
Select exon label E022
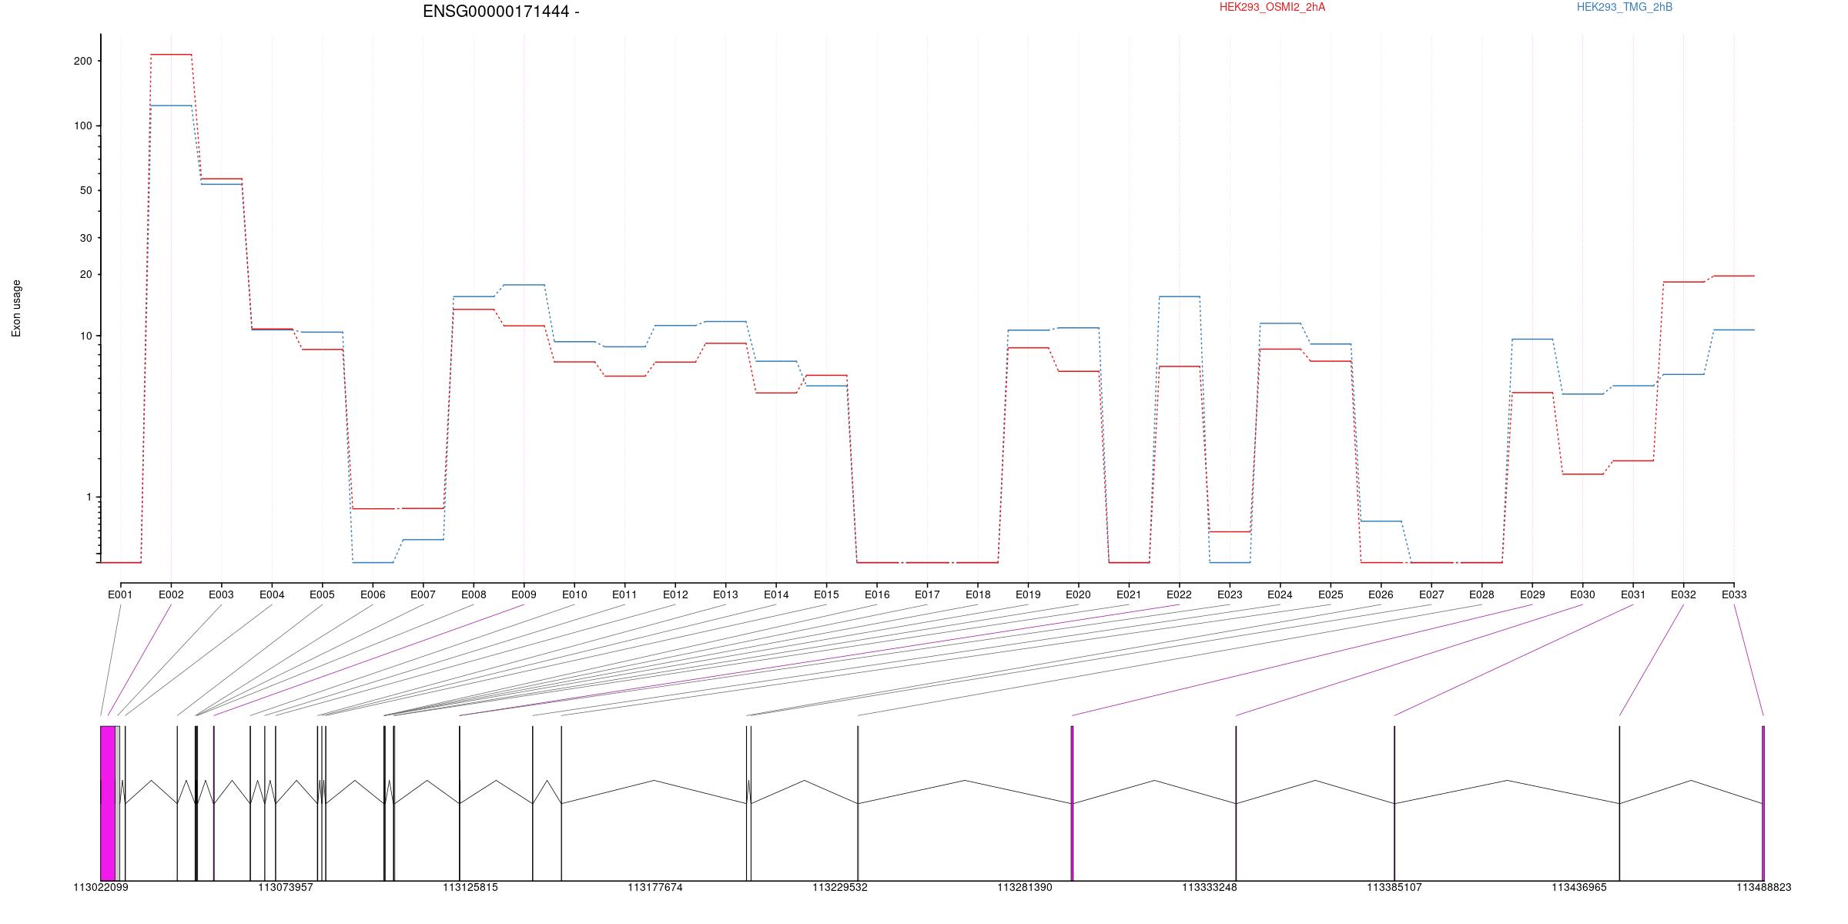pyautogui.click(x=1179, y=594)
